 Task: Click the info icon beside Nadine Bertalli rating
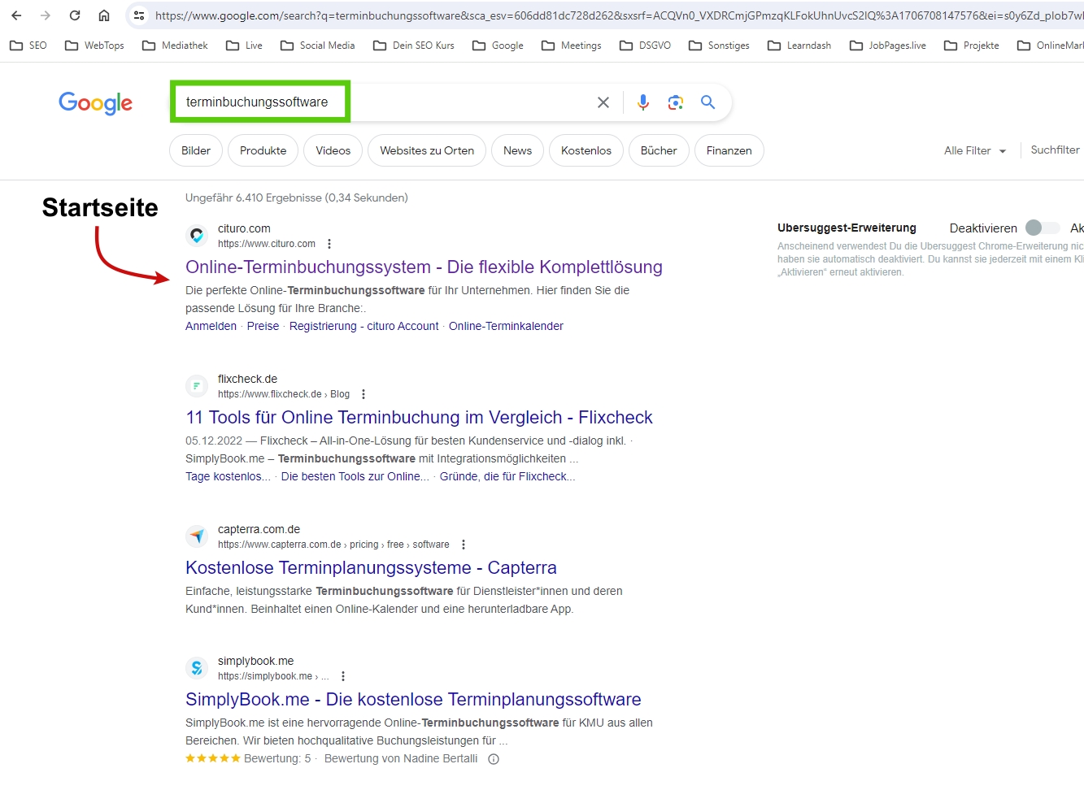(494, 759)
